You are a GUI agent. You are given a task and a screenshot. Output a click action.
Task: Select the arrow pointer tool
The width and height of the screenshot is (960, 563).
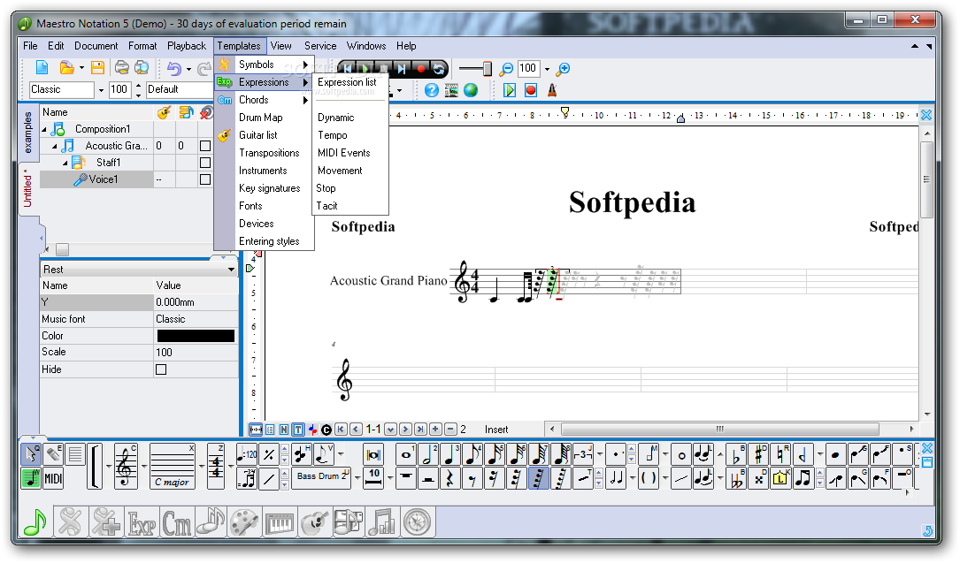tap(31, 453)
